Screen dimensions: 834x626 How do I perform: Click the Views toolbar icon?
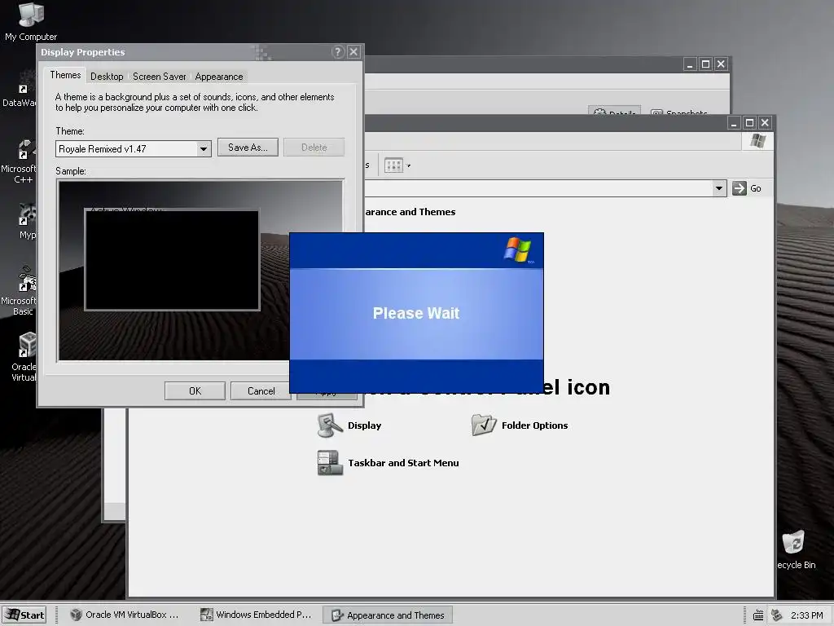coord(393,165)
